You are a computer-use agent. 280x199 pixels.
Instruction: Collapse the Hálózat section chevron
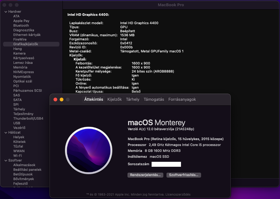(x=6, y=133)
